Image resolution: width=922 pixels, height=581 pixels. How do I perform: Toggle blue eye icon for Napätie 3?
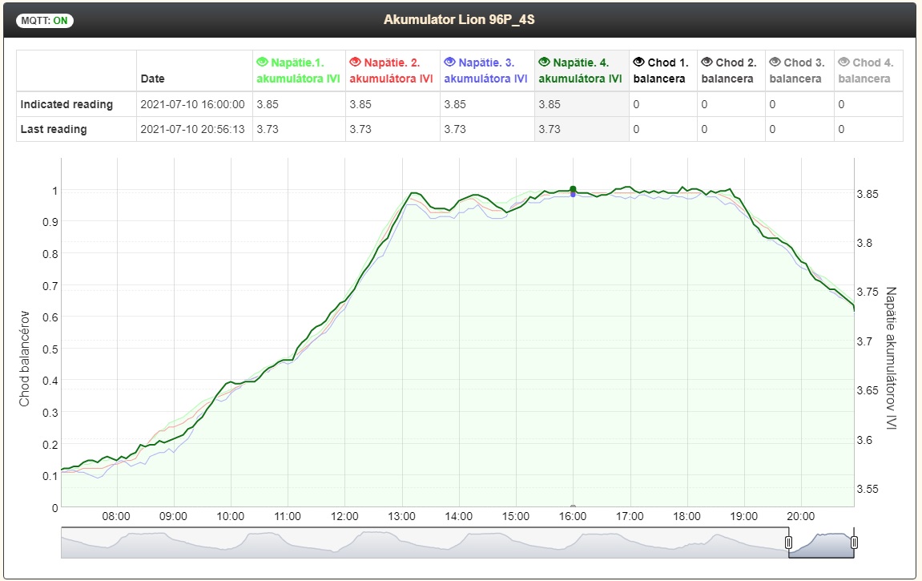point(450,62)
